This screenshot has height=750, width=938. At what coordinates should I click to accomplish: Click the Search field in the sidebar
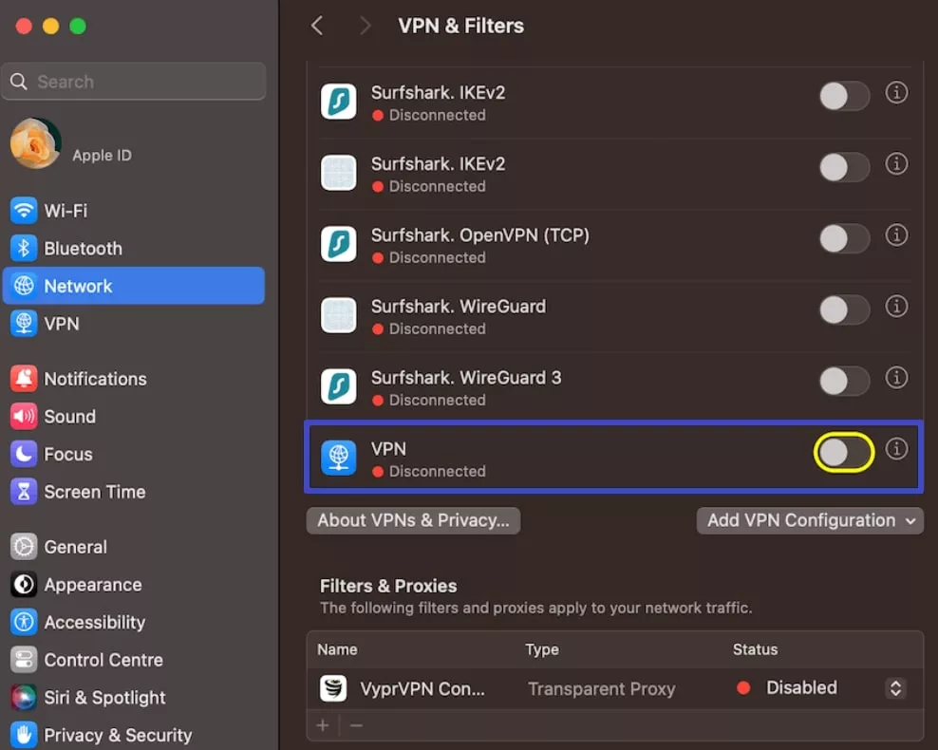(x=133, y=82)
